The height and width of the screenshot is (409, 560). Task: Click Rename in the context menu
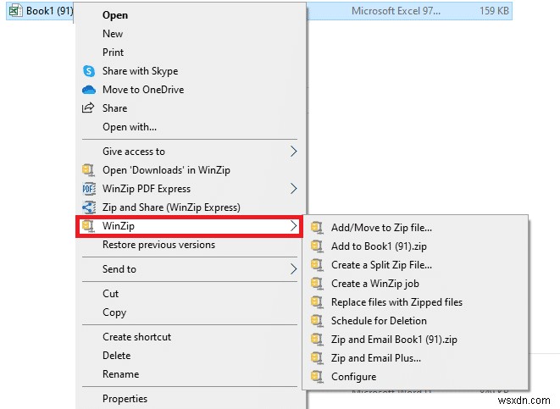[x=120, y=374]
